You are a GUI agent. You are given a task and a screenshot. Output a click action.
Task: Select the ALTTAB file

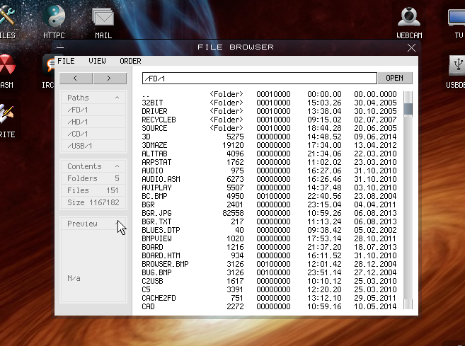pos(269,154)
